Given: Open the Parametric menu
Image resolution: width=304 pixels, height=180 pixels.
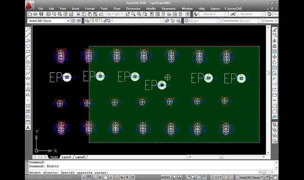Looking at the screenshot, I should tap(169, 8).
